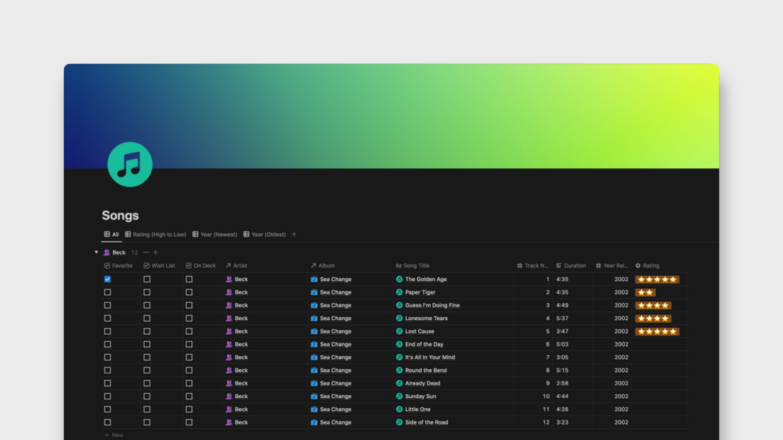Click the song icon beside Round the Bend
783x440 pixels.
coord(399,370)
